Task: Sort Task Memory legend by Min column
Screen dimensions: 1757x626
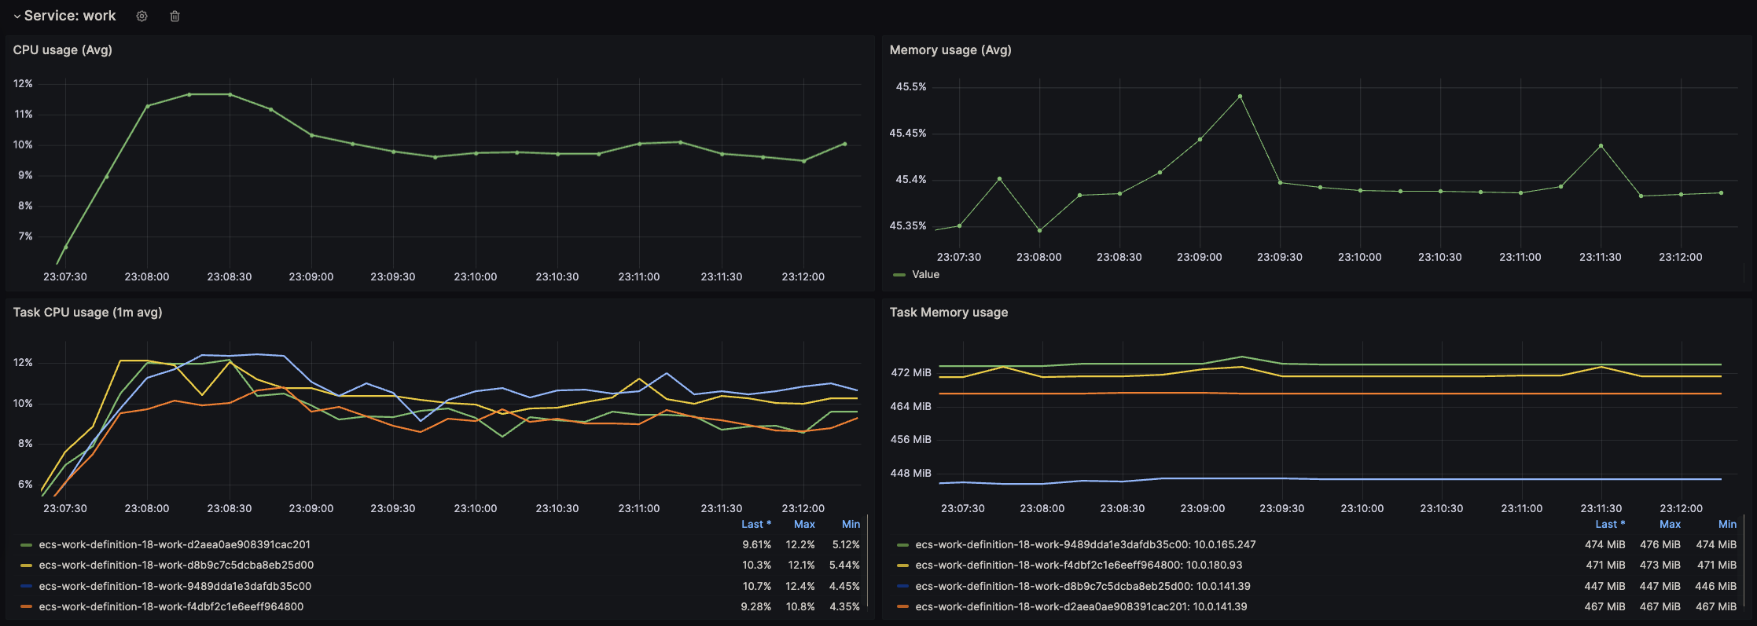Action: point(1726,525)
